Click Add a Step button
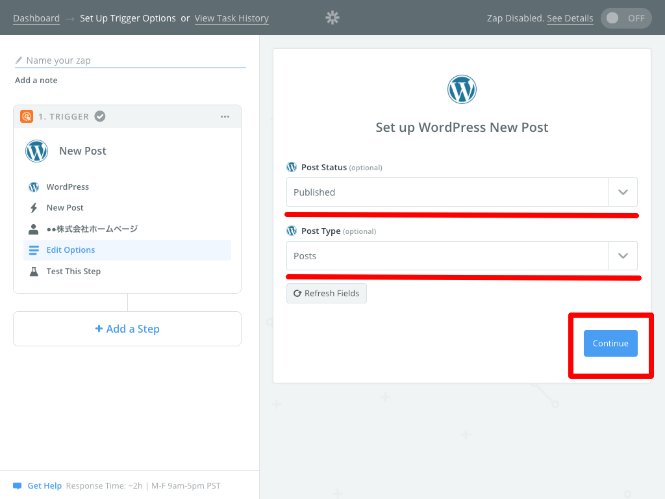665x499 pixels. tap(127, 329)
